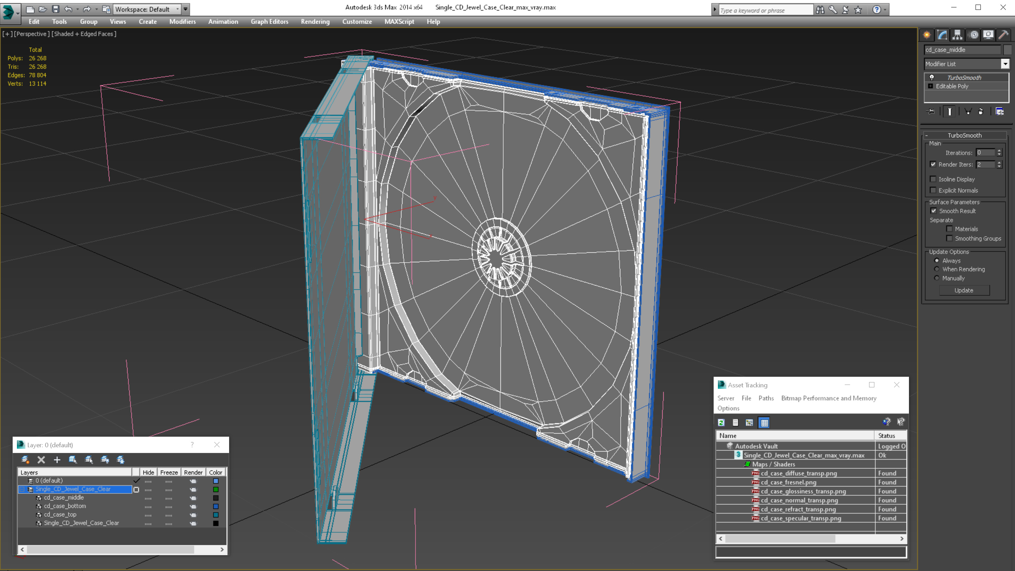Open the Modifier List dropdown

click(1005, 64)
